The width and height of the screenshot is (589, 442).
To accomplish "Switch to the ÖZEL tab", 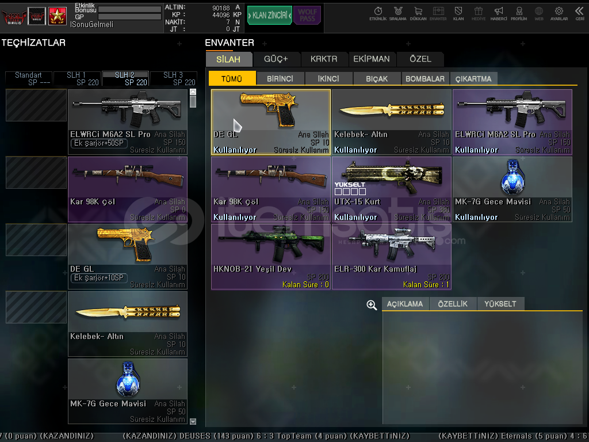I will pos(420,59).
